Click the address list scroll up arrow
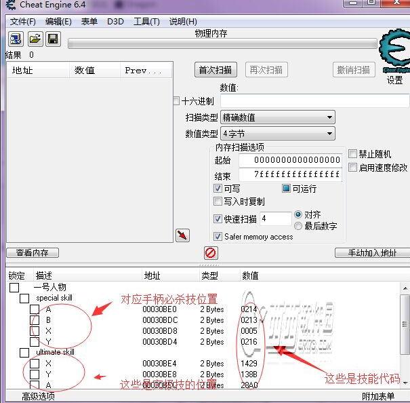The image size is (410, 403). pos(405,288)
